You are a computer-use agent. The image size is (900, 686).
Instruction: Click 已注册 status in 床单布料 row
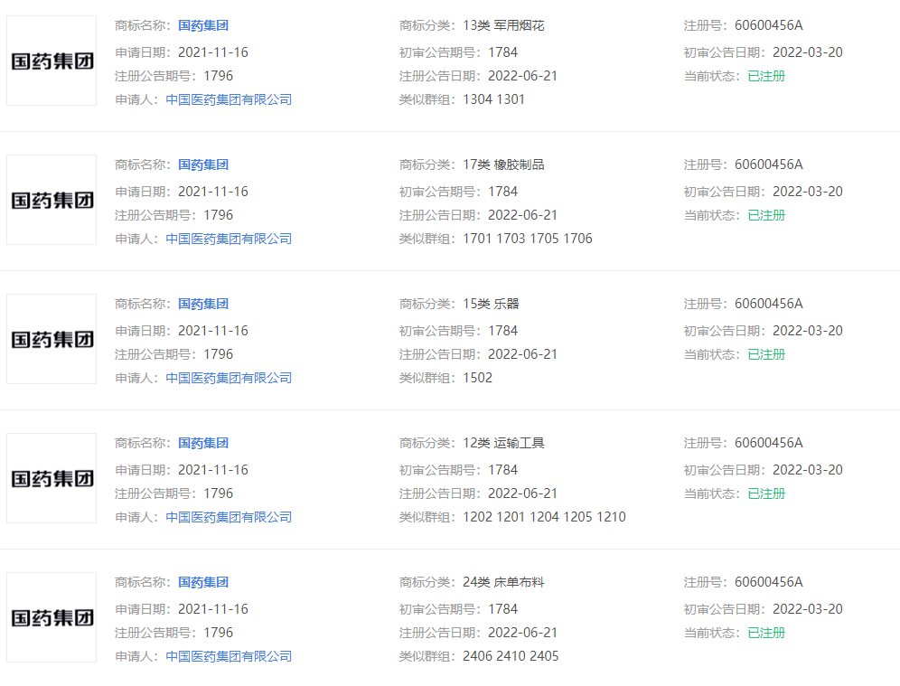click(766, 634)
